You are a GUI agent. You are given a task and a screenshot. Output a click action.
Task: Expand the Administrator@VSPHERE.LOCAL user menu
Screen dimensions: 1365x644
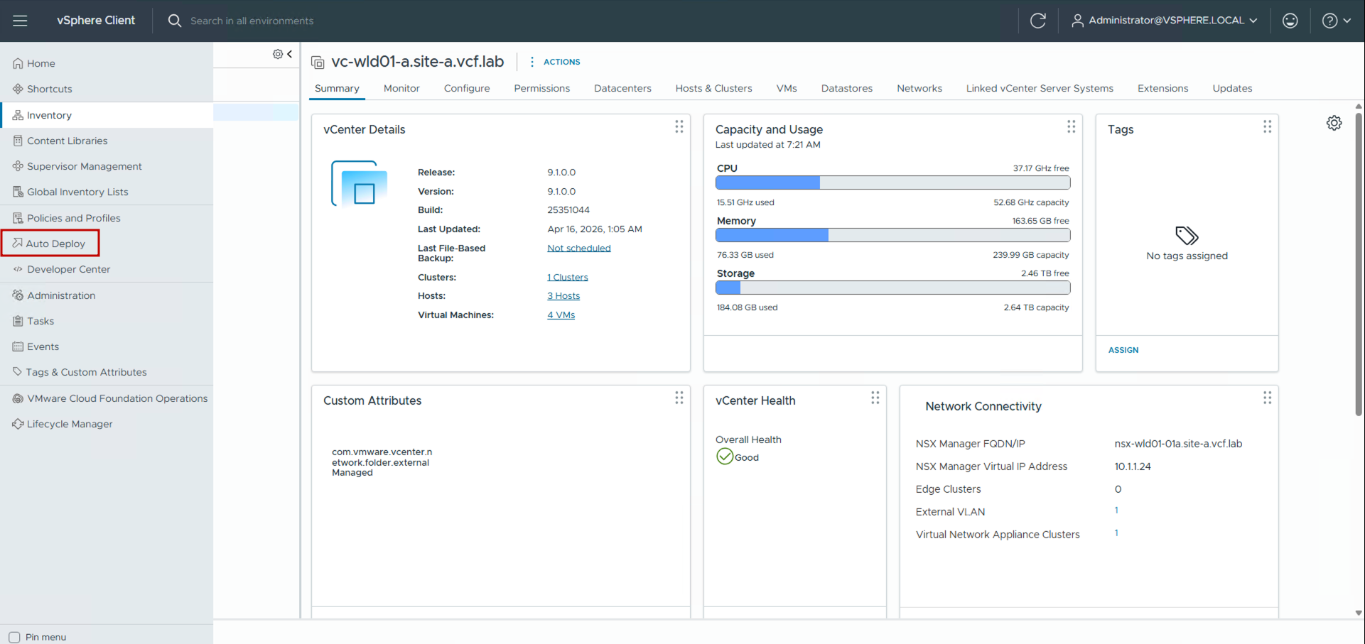1165,21
